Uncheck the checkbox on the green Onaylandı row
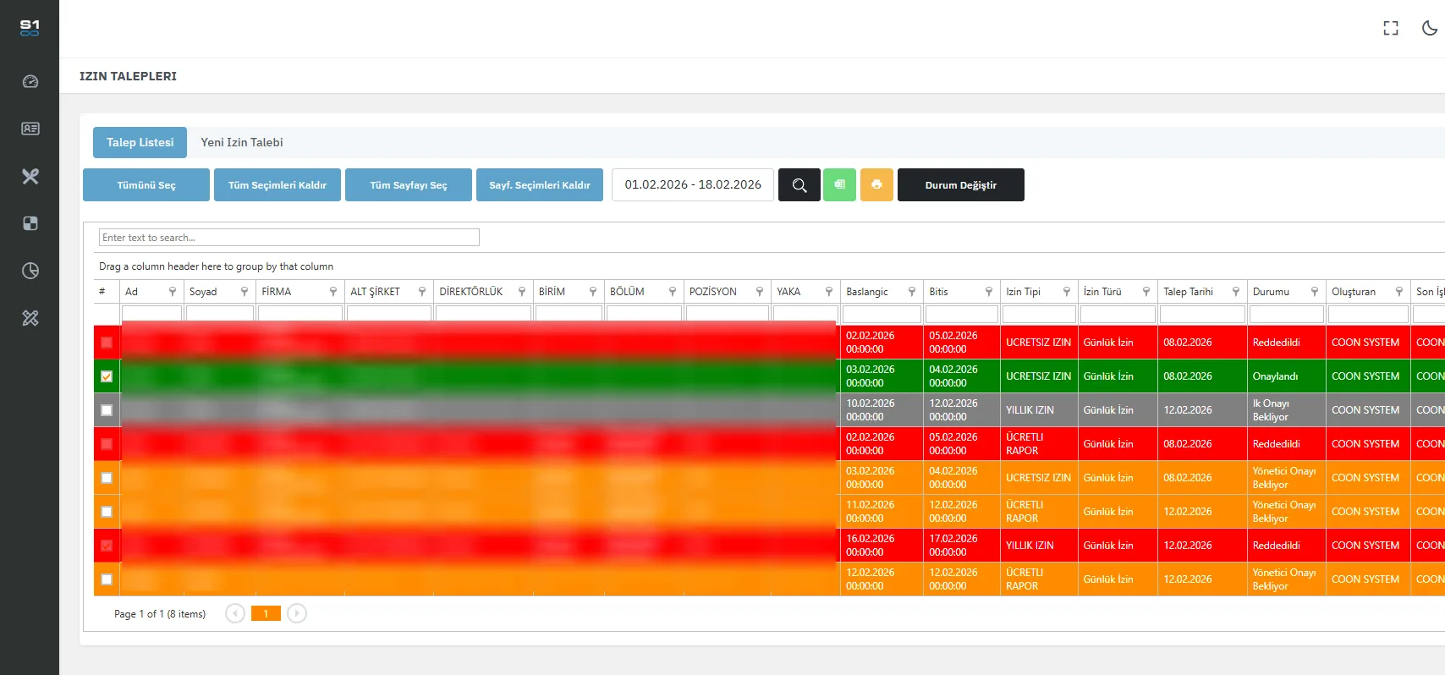This screenshot has width=1445, height=675. click(107, 376)
